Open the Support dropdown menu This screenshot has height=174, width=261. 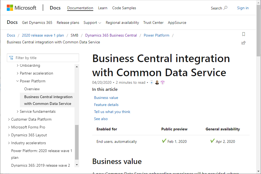pyautogui.click(x=92, y=22)
